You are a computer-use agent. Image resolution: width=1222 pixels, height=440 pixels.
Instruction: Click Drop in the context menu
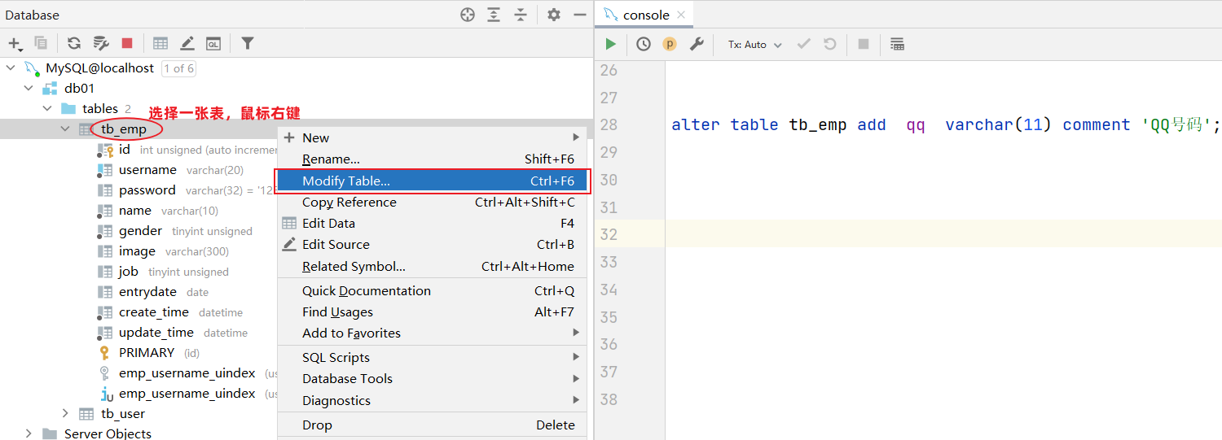pyautogui.click(x=317, y=425)
